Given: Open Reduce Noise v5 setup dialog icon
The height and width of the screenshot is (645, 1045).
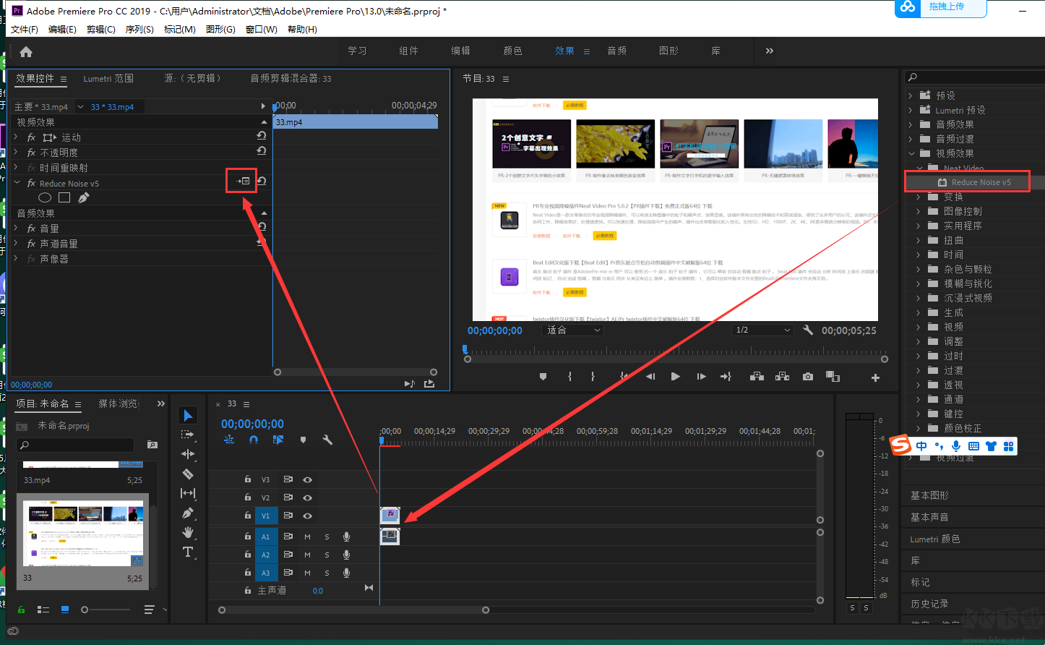Looking at the screenshot, I should (x=243, y=181).
